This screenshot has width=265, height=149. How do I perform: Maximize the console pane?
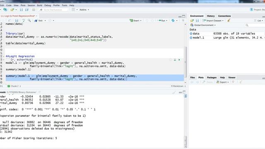click(x=184, y=92)
